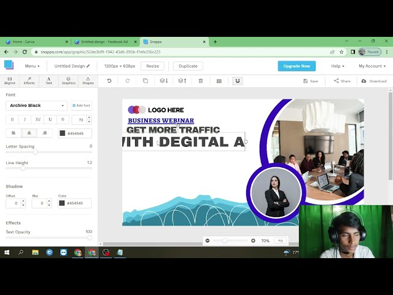
Task: Increase font size stepper arrow
Action: pos(89,117)
